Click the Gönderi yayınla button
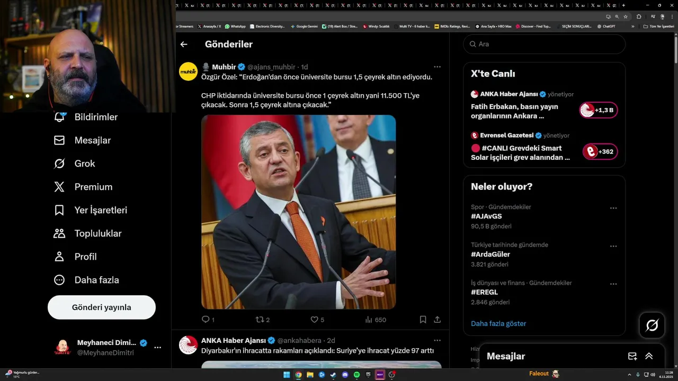The height and width of the screenshot is (381, 678). [x=102, y=307]
